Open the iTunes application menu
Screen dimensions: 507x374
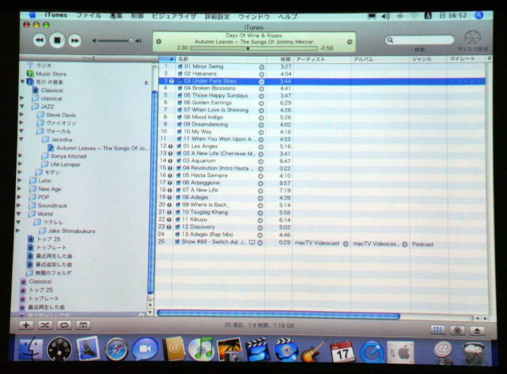(x=56, y=15)
